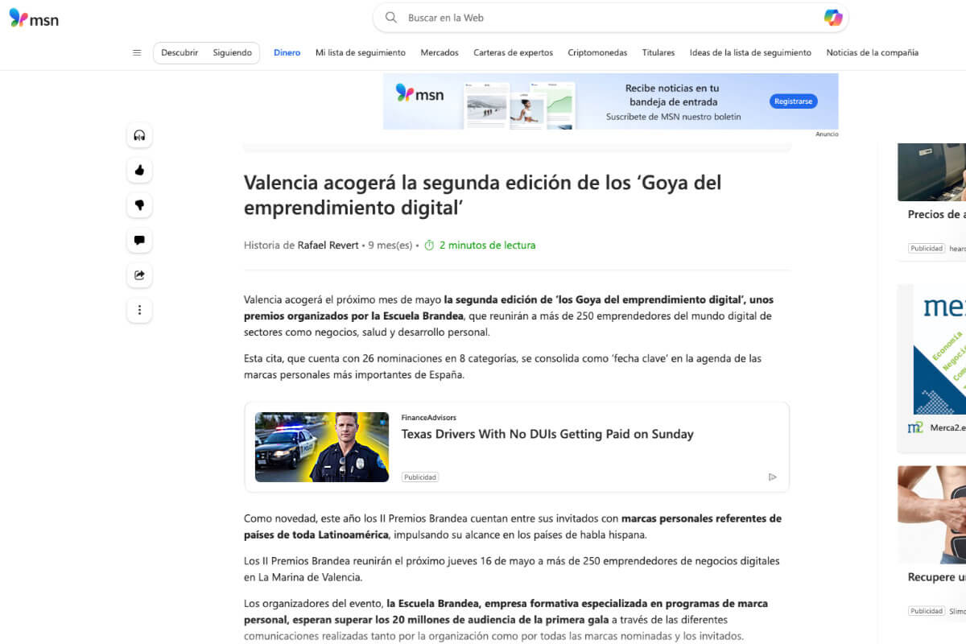Select the Descubrir tab
966x644 pixels.
(179, 52)
